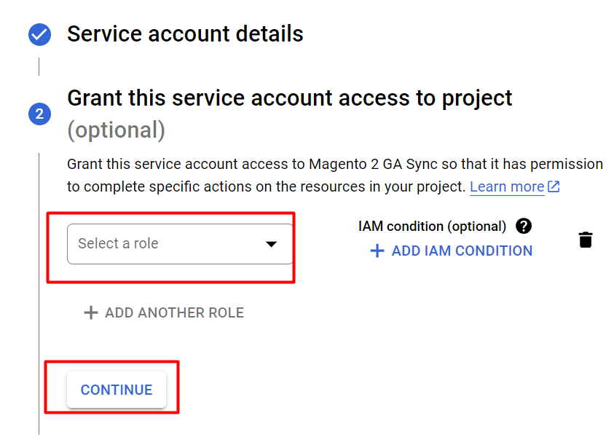Image resolution: width=614 pixels, height=437 pixels.
Task: Go back to the Service account details step
Action: point(185,34)
